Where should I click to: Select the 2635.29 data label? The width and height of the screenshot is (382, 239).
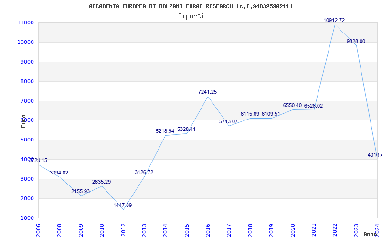[101, 182]
